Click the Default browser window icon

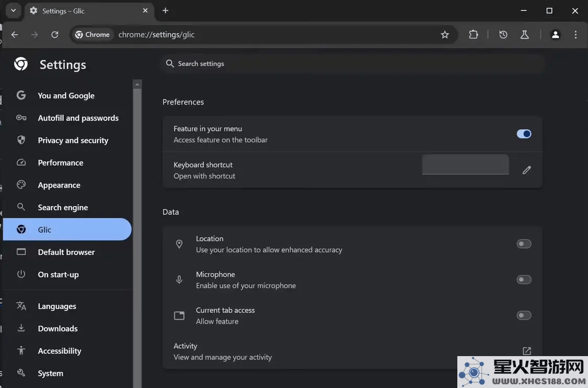[21, 252]
